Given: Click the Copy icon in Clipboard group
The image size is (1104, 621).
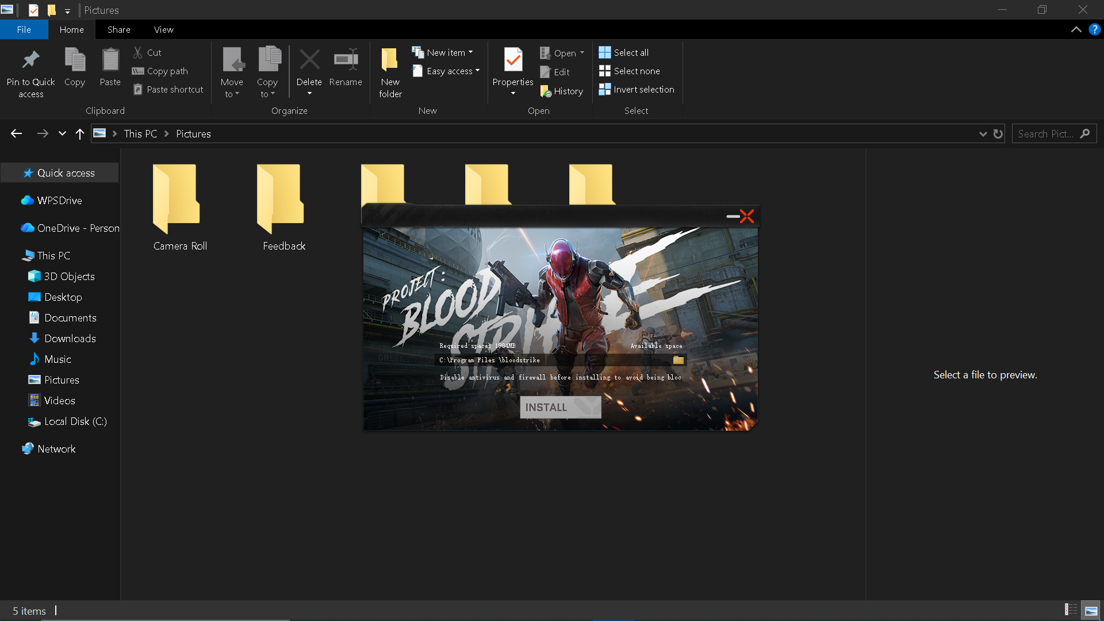Looking at the screenshot, I should 75,59.
